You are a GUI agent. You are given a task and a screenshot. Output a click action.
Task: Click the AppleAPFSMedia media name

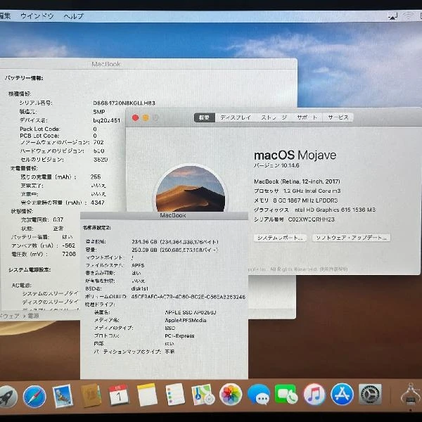coord(186,321)
